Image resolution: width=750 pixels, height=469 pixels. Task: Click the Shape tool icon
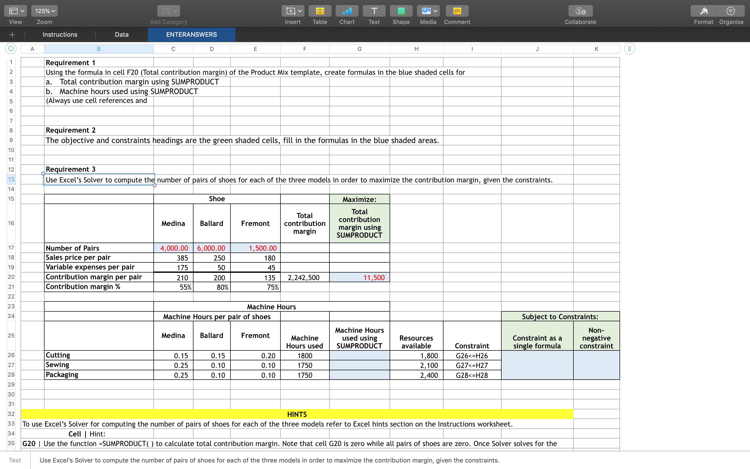click(x=401, y=11)
